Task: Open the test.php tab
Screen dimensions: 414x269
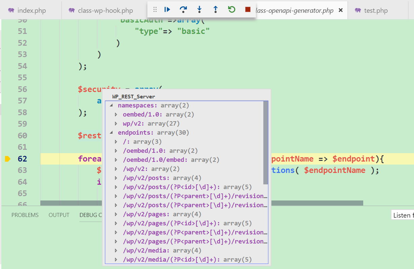Action: point(376,11)
